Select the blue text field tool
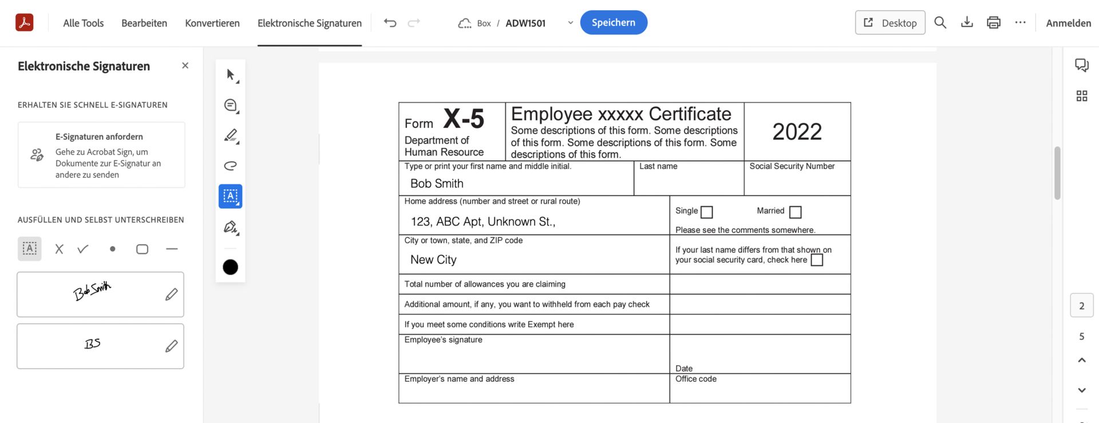This screenshot has width=1099, height=423. click(x=231, y=196)
